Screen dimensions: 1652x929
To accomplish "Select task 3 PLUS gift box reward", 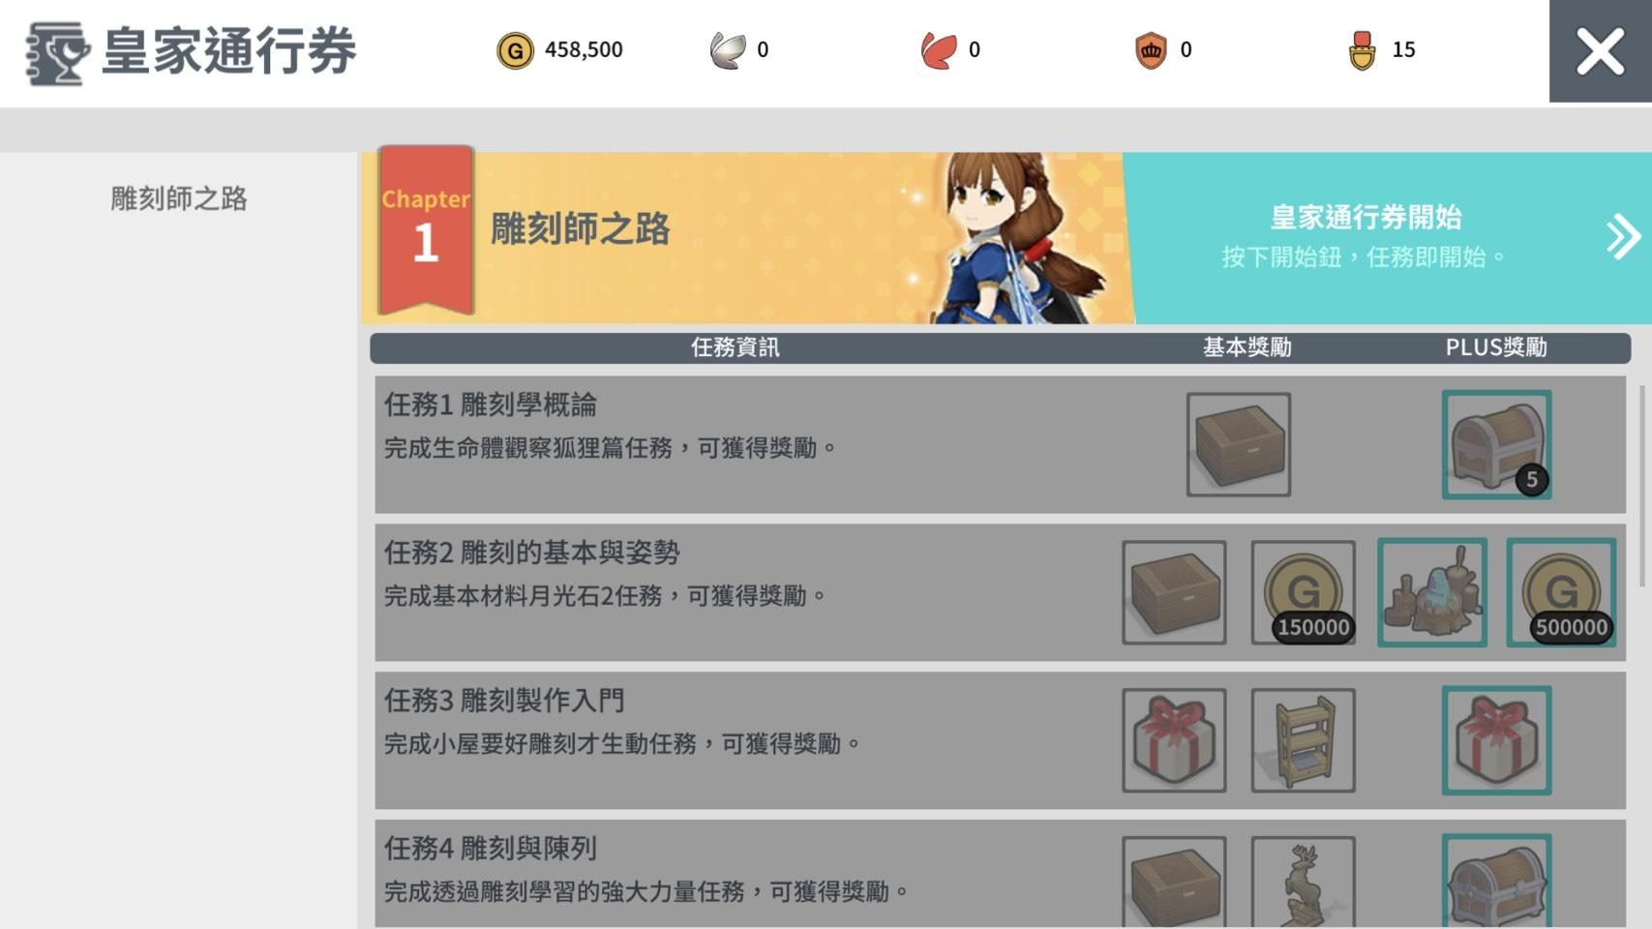I will [1496, 740].
